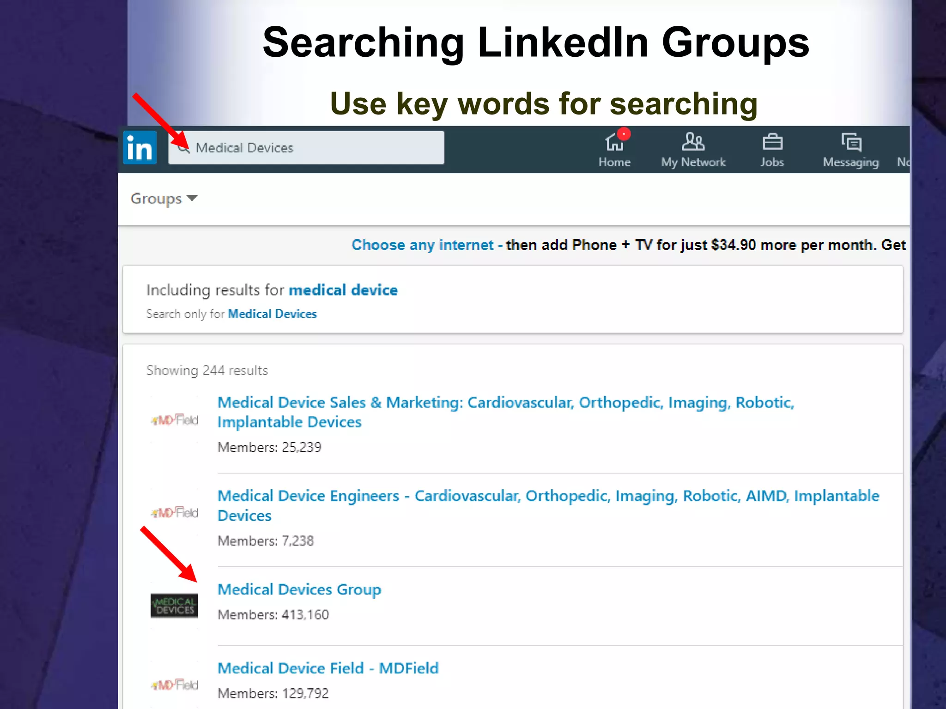Click the Medical Devices Group logo thumbnail
Viewport: 946px width, 709px height.
point(174,606)
